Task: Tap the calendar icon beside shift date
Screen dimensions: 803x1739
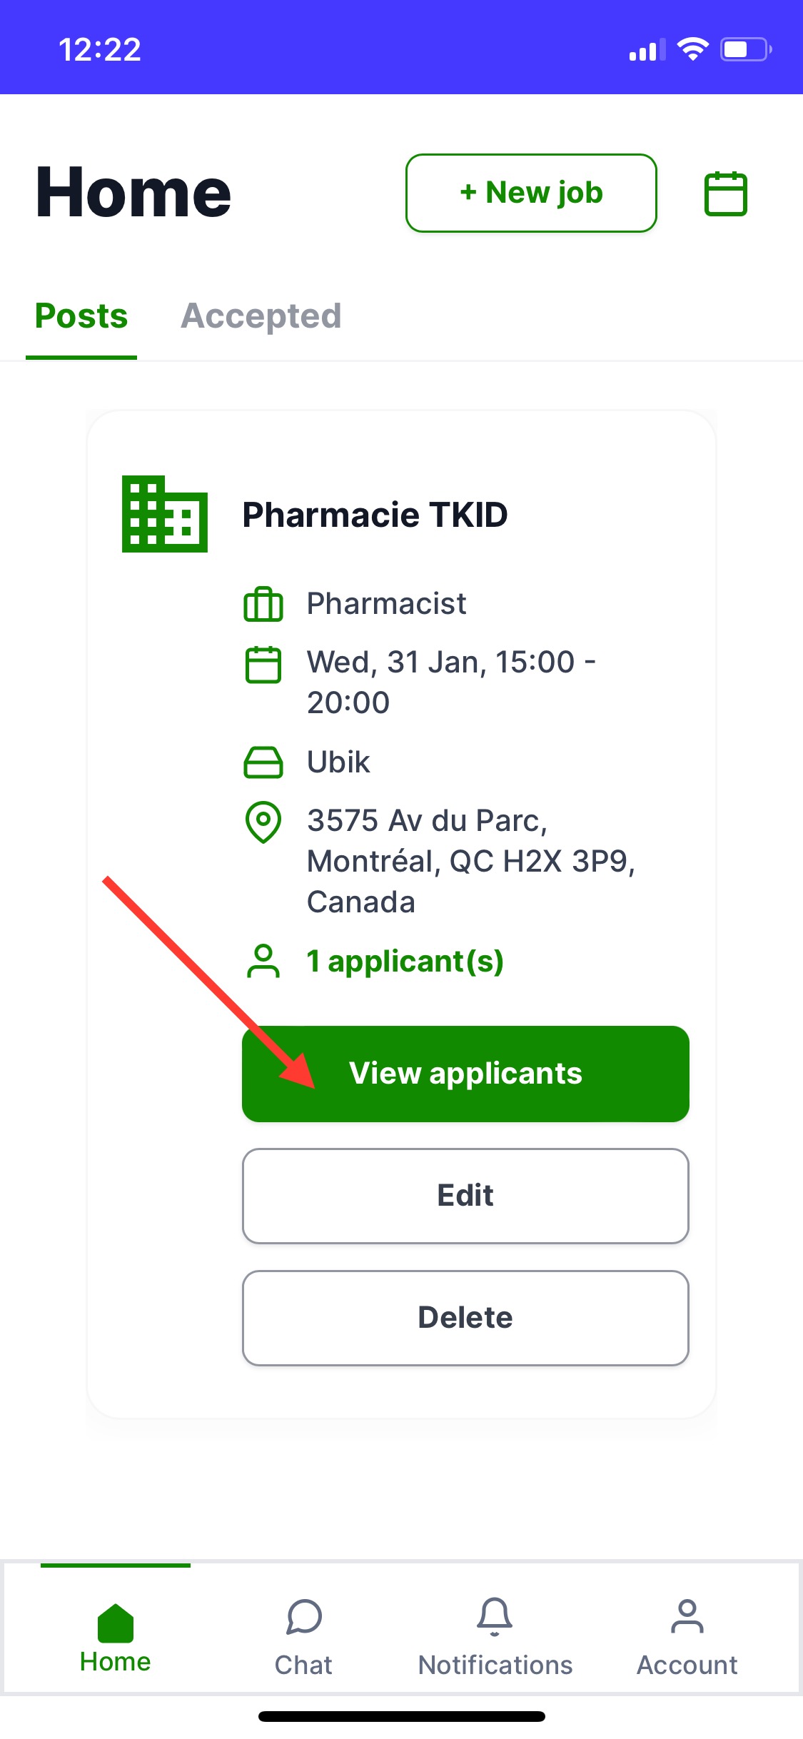Action: [x=263, y=665]
